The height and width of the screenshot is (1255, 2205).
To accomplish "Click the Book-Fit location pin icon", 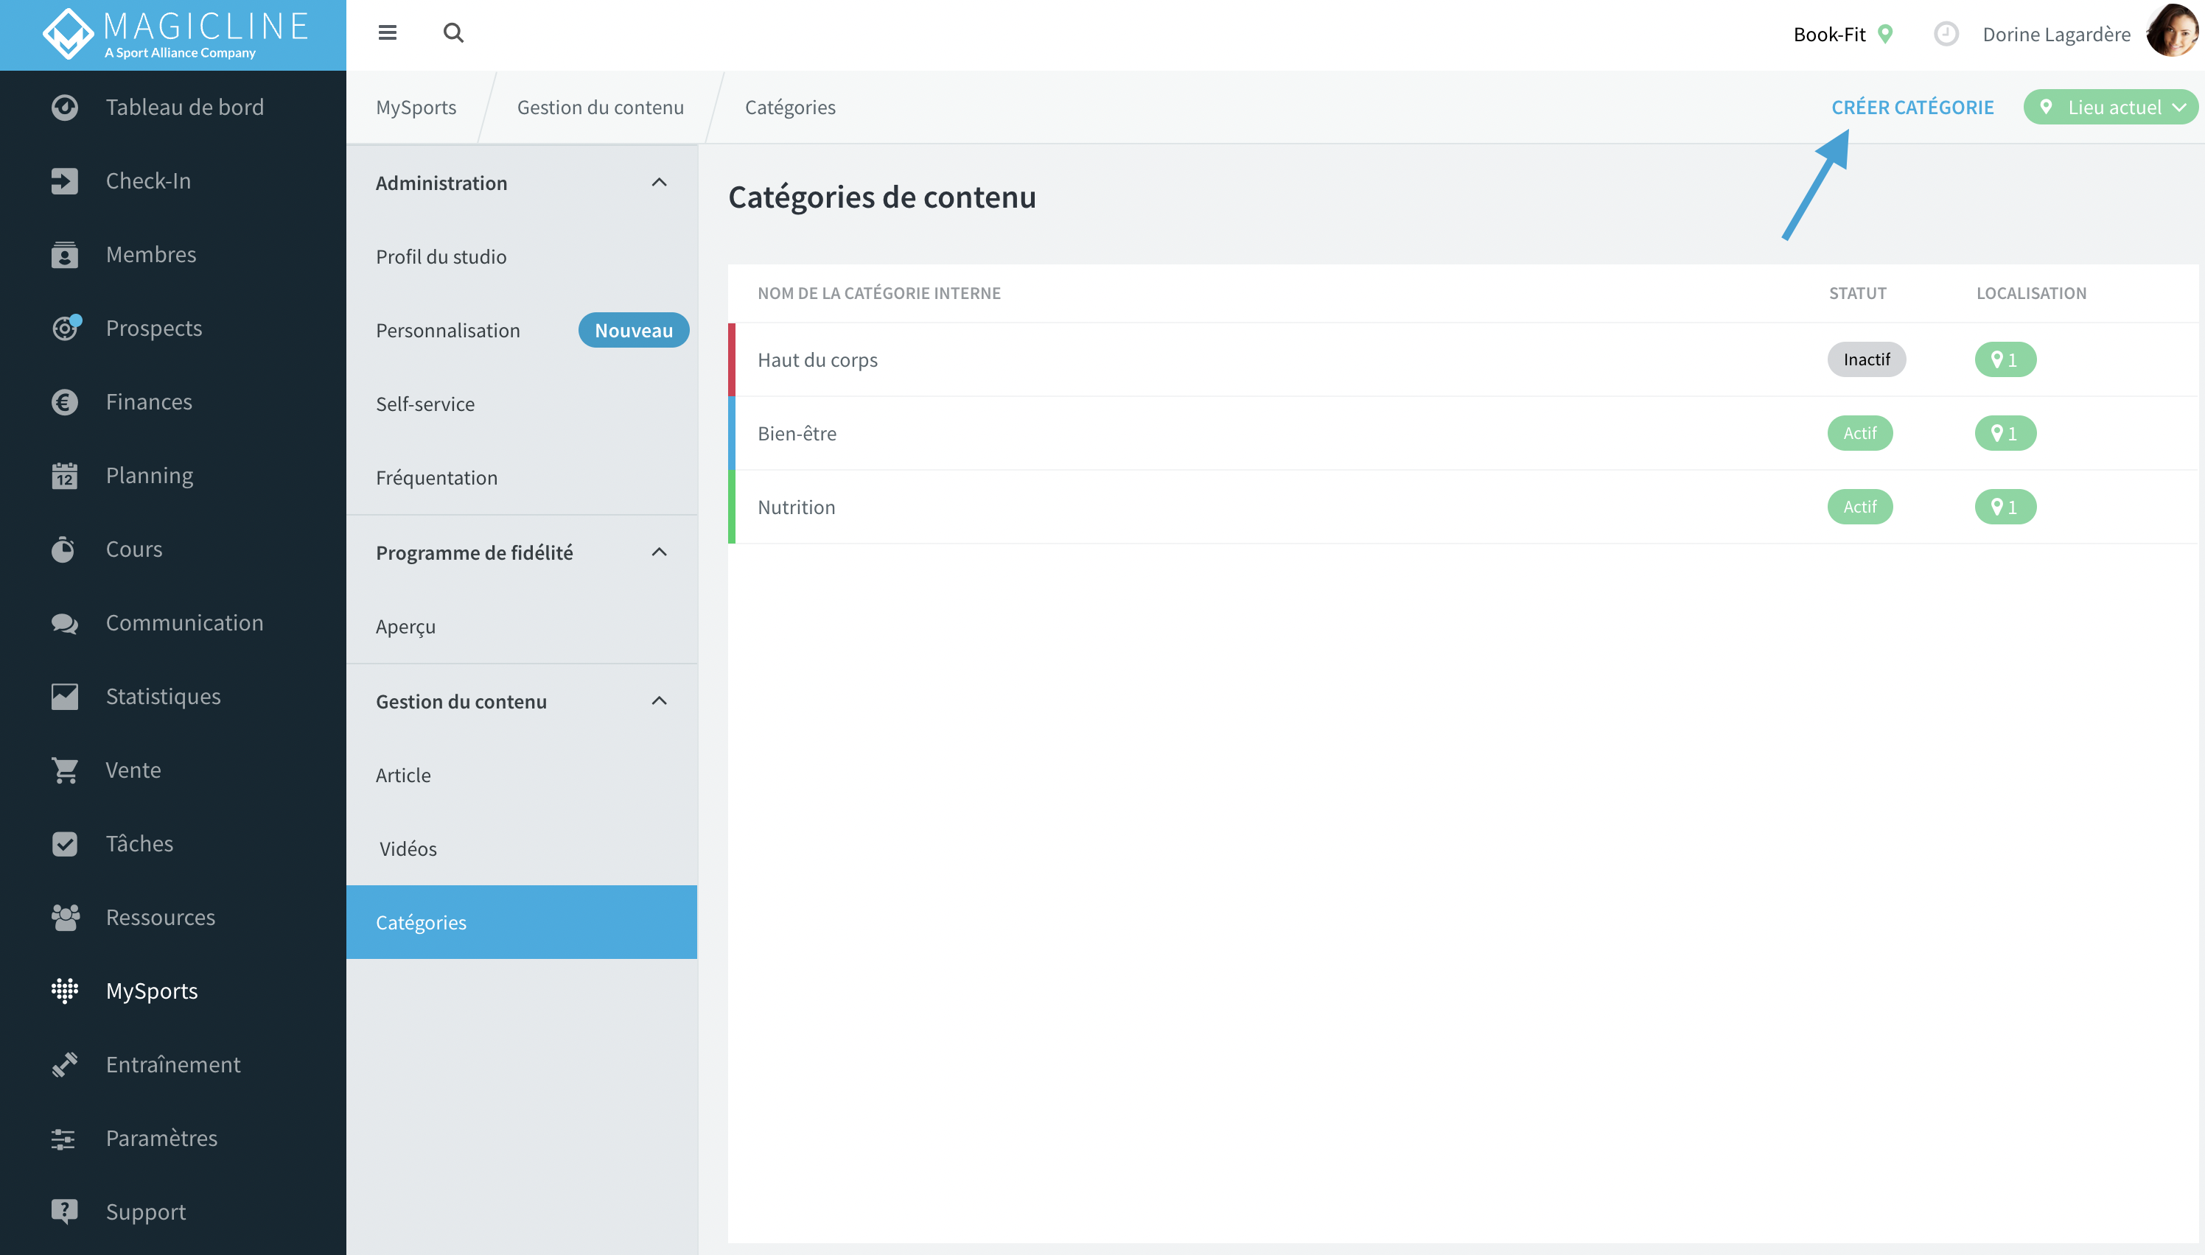I will tap(1886, 34).
